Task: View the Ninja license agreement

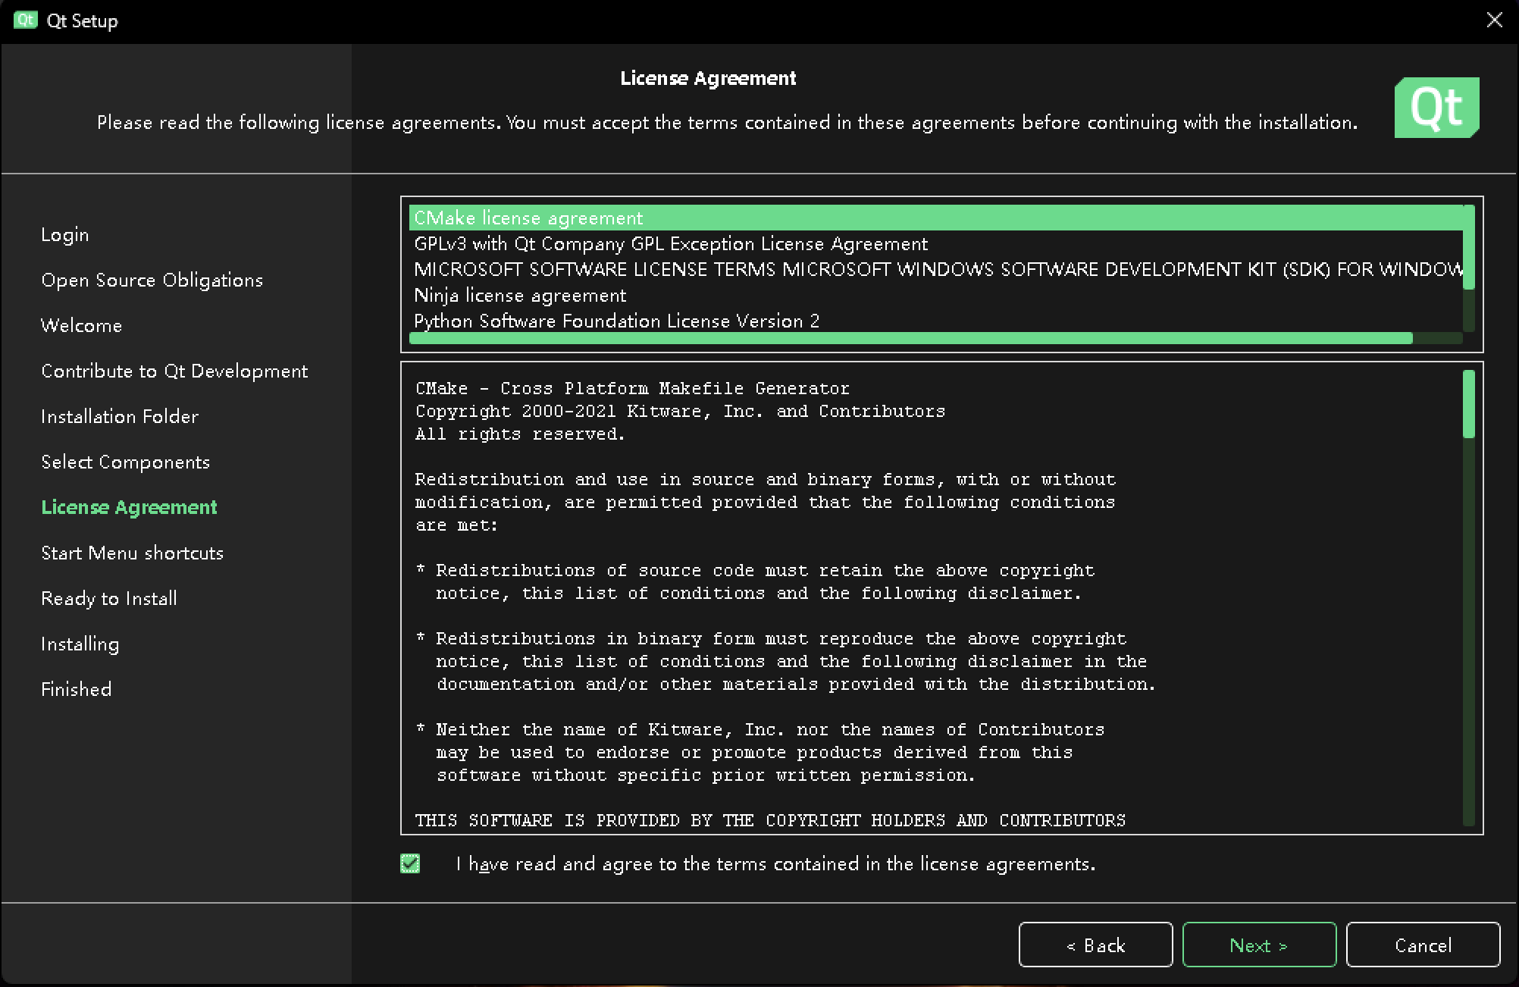Action: click(520, 295)
